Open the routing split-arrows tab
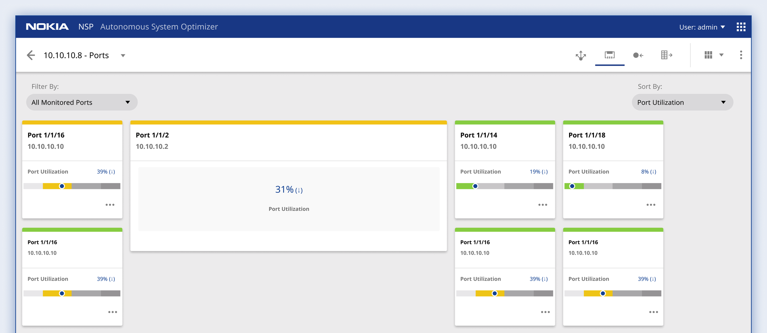The width and height of the screenshot is (767, 333). click(580, 55)
